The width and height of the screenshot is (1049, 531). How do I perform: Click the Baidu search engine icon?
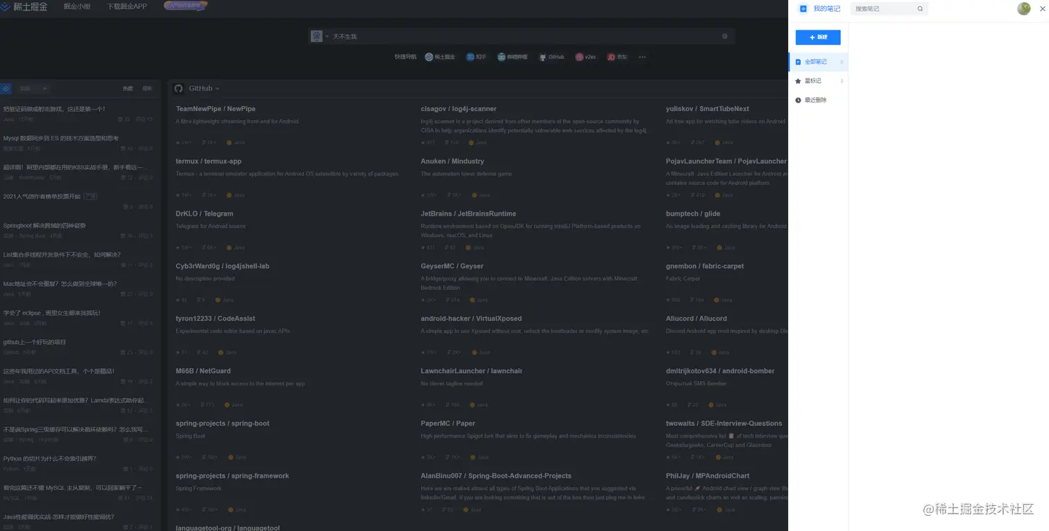point(317,36)
